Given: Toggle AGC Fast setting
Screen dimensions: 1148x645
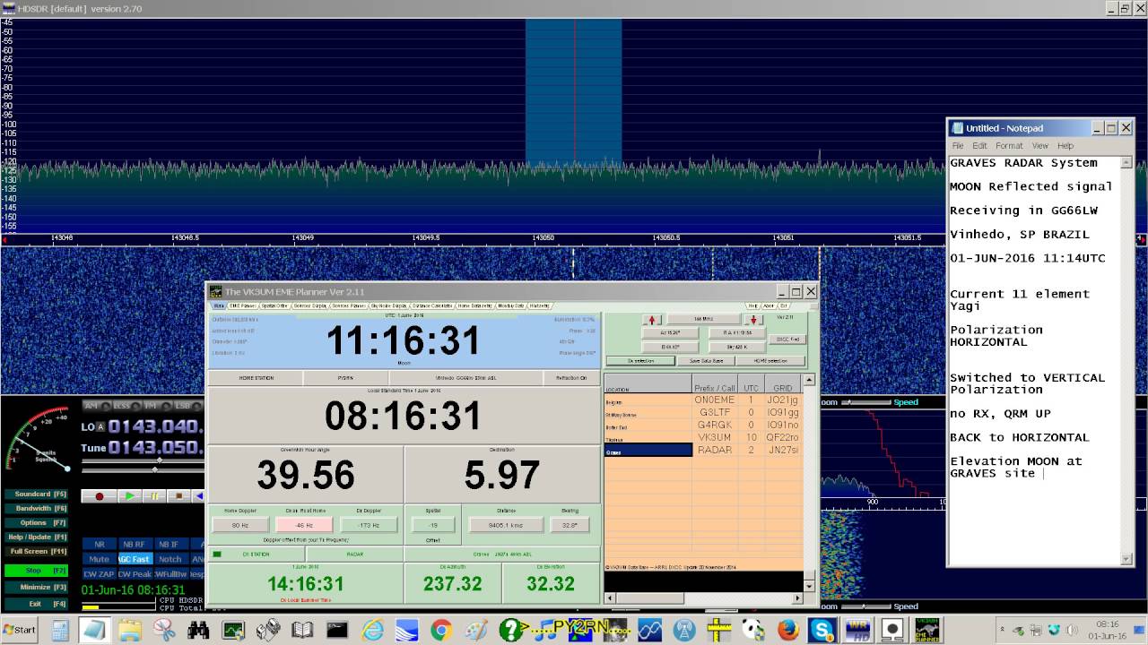Looking at the screenshot, I should click(x=135, y=559).
